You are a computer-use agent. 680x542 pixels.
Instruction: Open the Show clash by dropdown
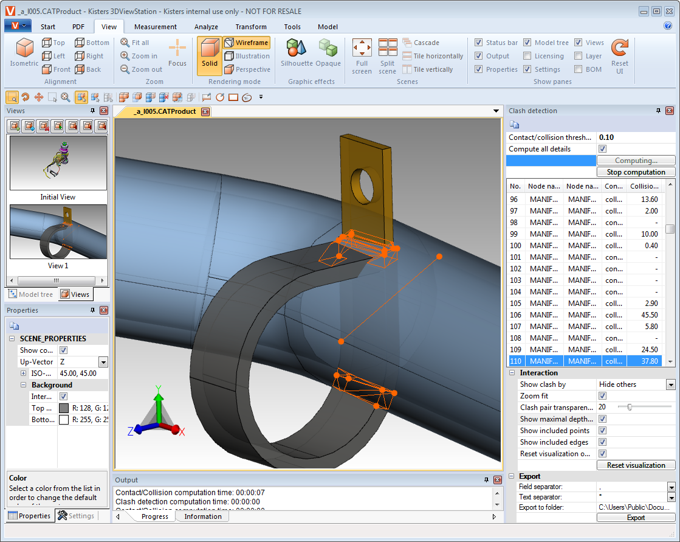point(671,384)
